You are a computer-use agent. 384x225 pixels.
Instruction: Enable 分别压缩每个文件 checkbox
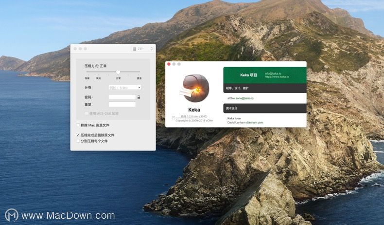pos(78,141)
